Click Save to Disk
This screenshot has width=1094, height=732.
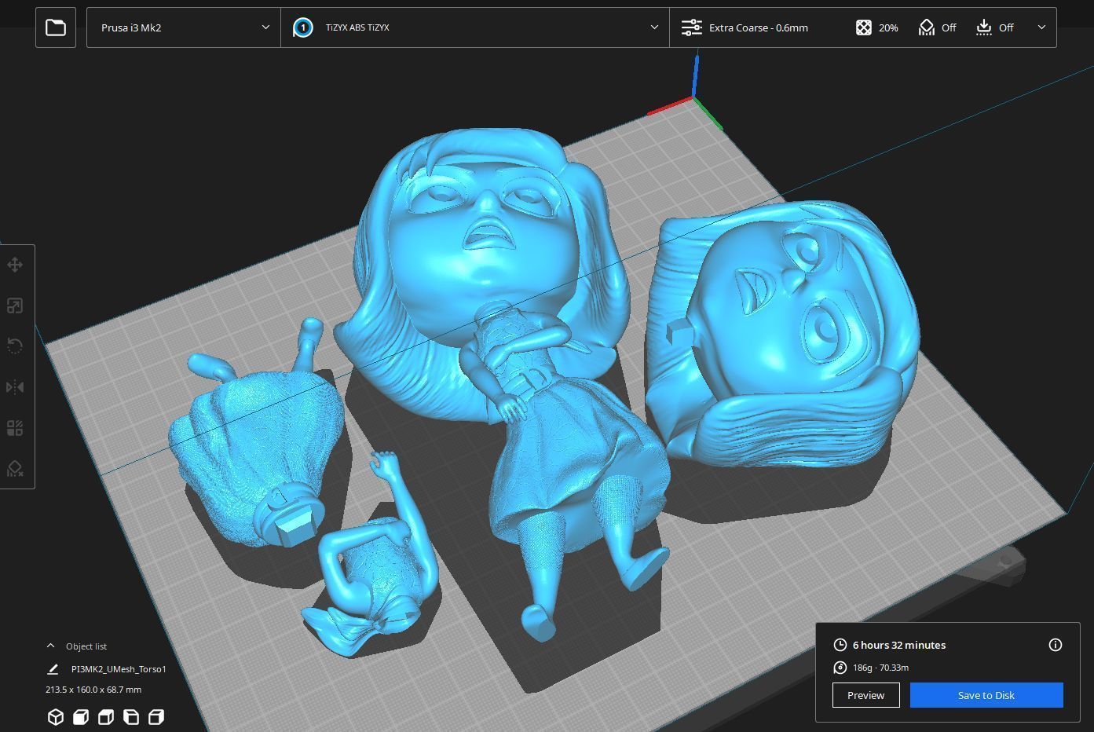coord(986,695)
